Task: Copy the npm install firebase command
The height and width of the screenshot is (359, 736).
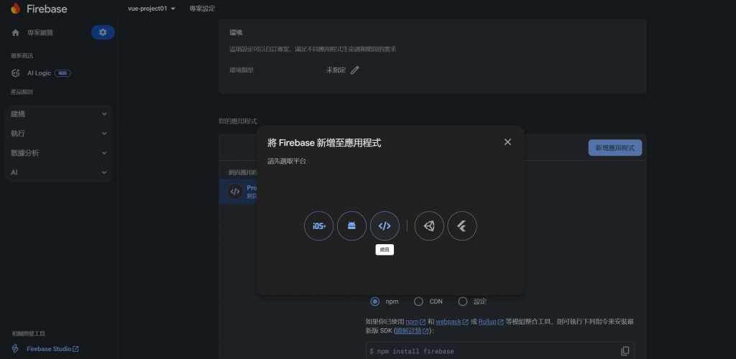Action: coord(625,351)
